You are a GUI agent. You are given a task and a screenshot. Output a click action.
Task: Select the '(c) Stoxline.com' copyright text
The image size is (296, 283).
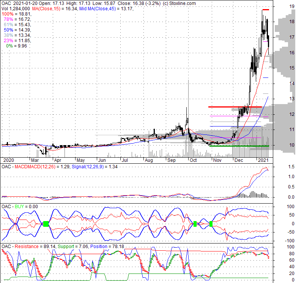[179, 3]
